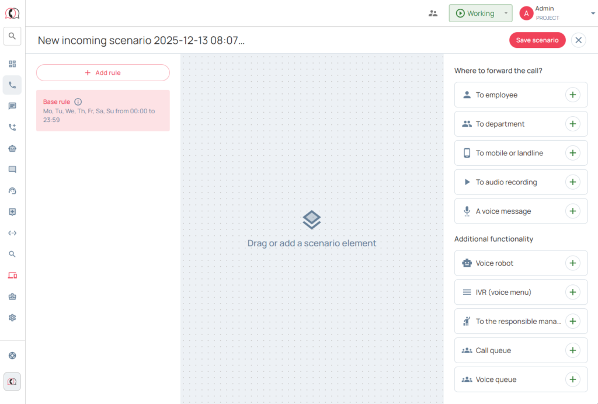Click the Add rule button
Screen dimensions: 598x404
point(103,73)
